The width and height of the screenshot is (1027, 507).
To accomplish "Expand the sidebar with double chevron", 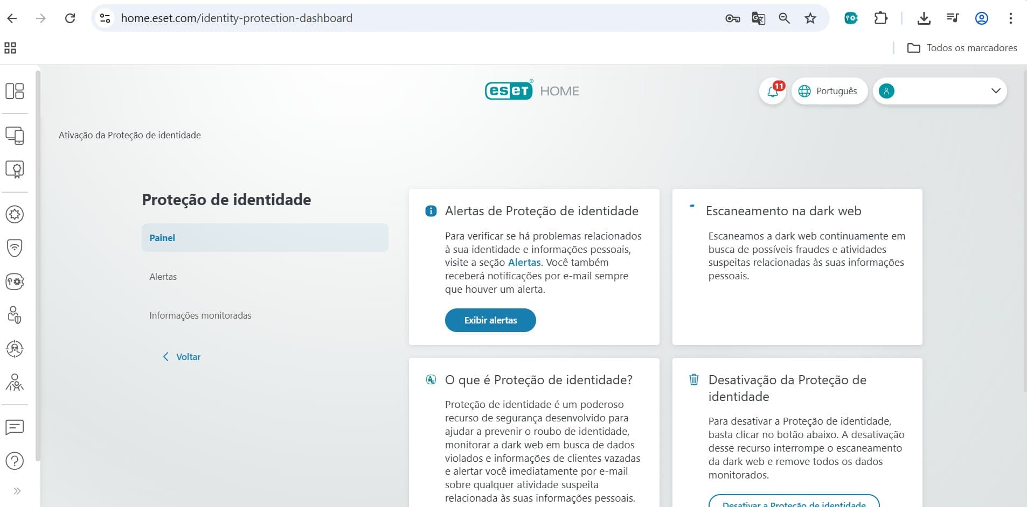I will [x=17, y=491].
